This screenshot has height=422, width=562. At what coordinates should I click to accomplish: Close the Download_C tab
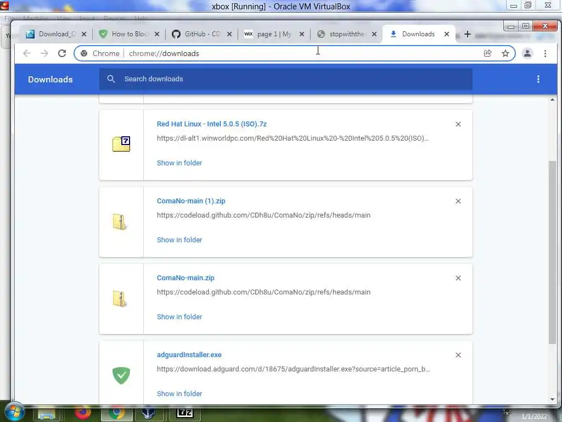click(84, 34)
